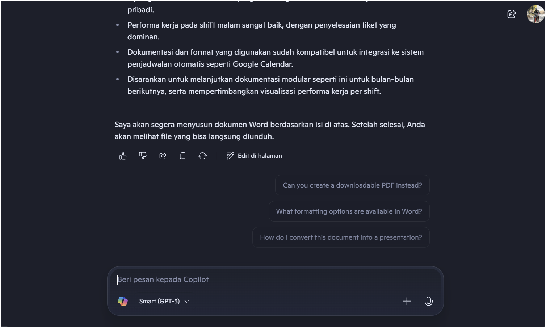
Task: Share this response via share icon
Action: tap(163, 156)
